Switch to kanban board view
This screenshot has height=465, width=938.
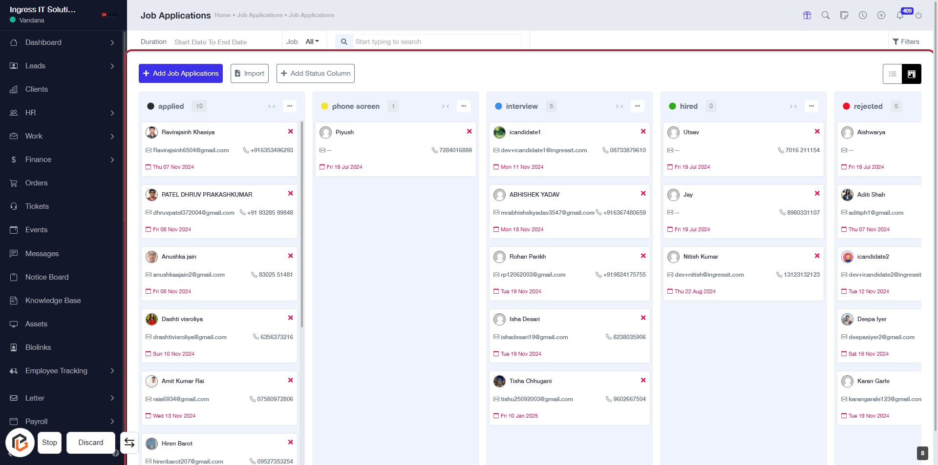(911, 74)
